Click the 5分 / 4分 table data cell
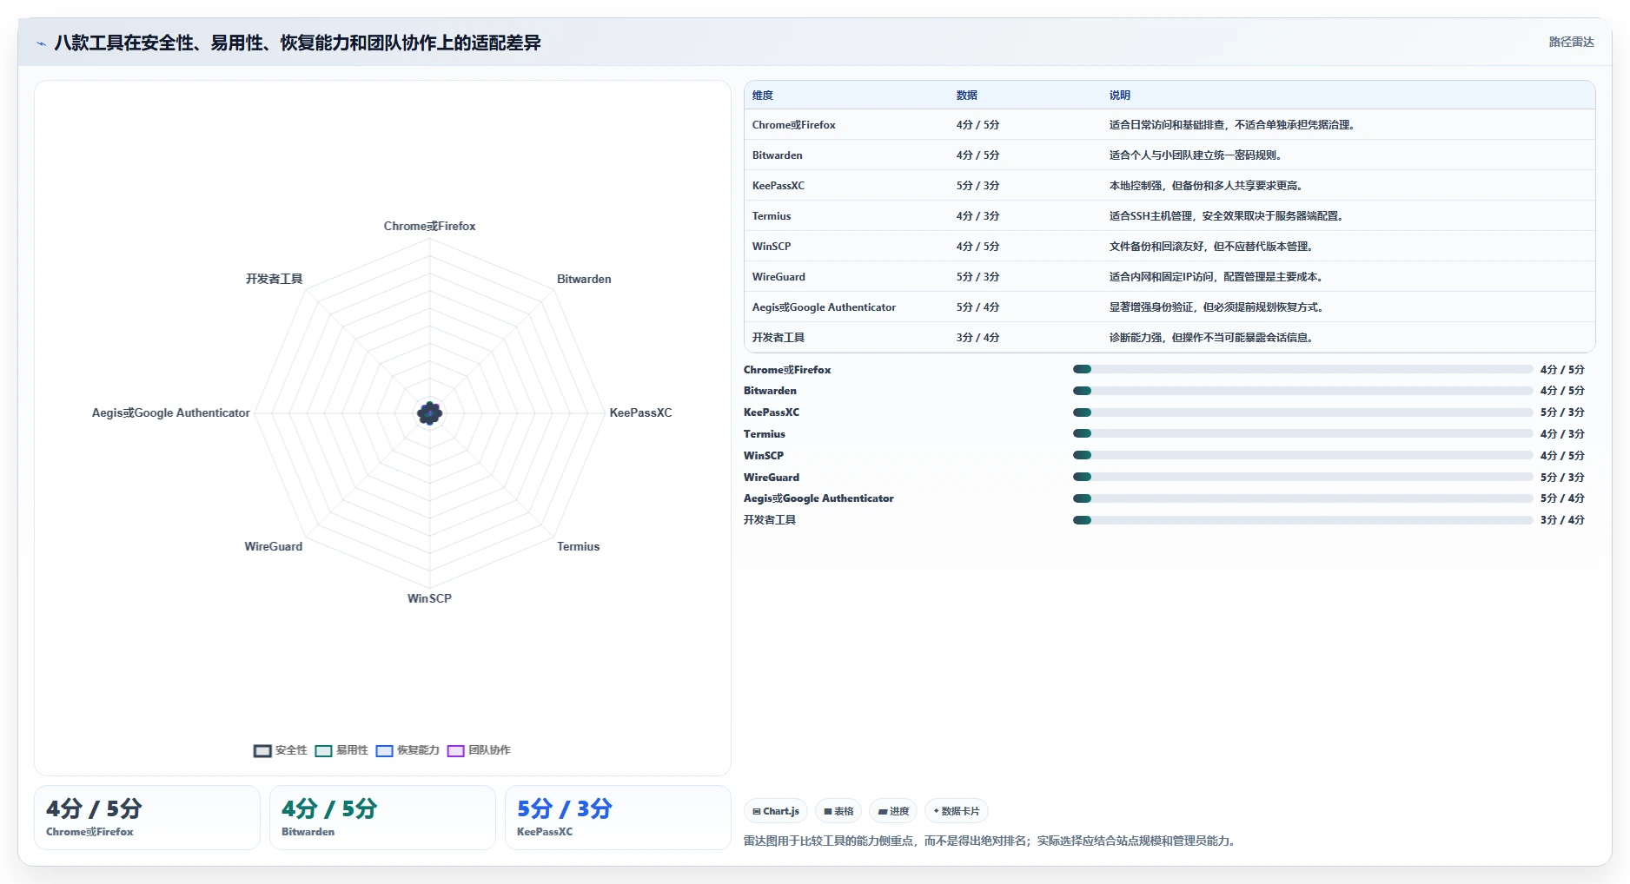The width and height of the screenshot is (1630, 884). tap(977, 307)
